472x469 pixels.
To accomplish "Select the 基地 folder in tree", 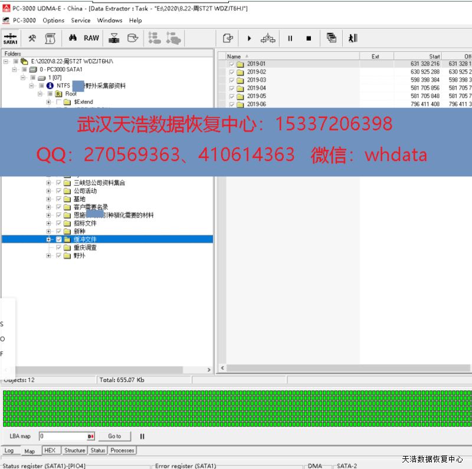I will pos(79,199).
